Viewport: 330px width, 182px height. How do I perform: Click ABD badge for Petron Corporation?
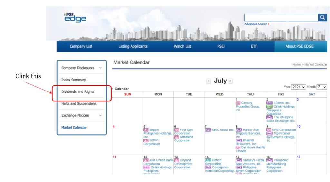pos(208,160)
